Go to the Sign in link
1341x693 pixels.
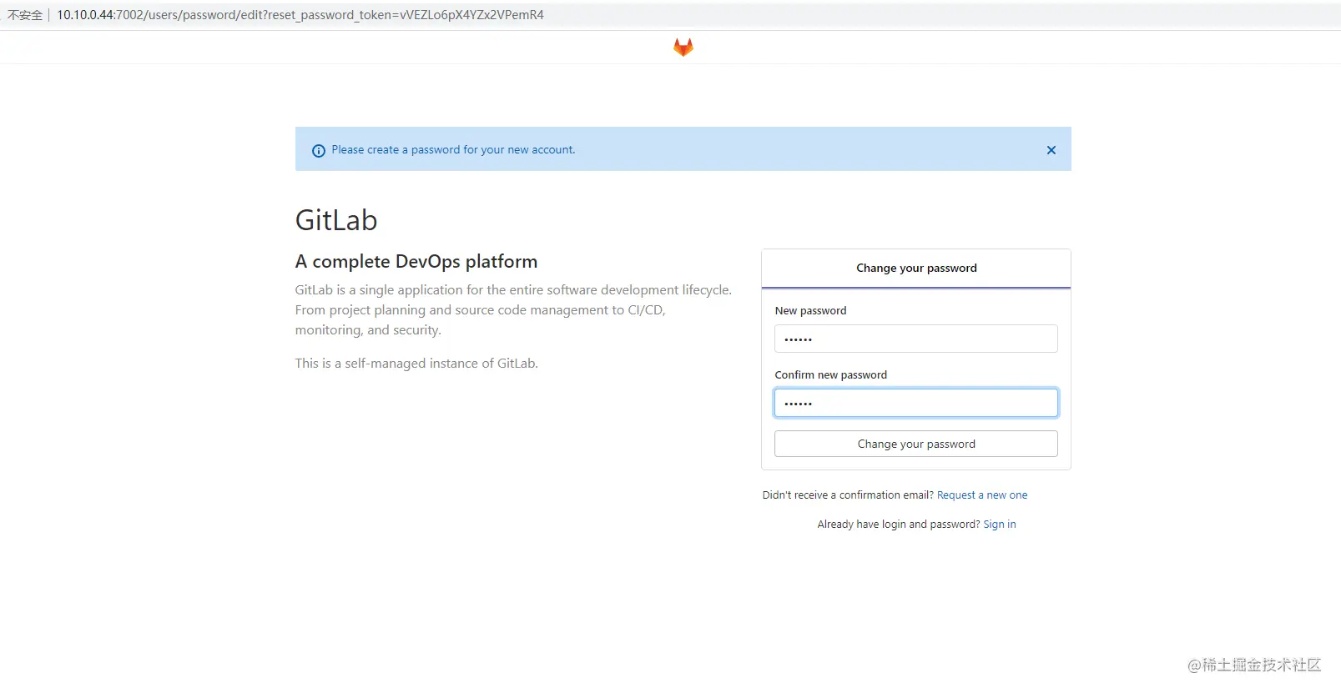[1000, 525]
